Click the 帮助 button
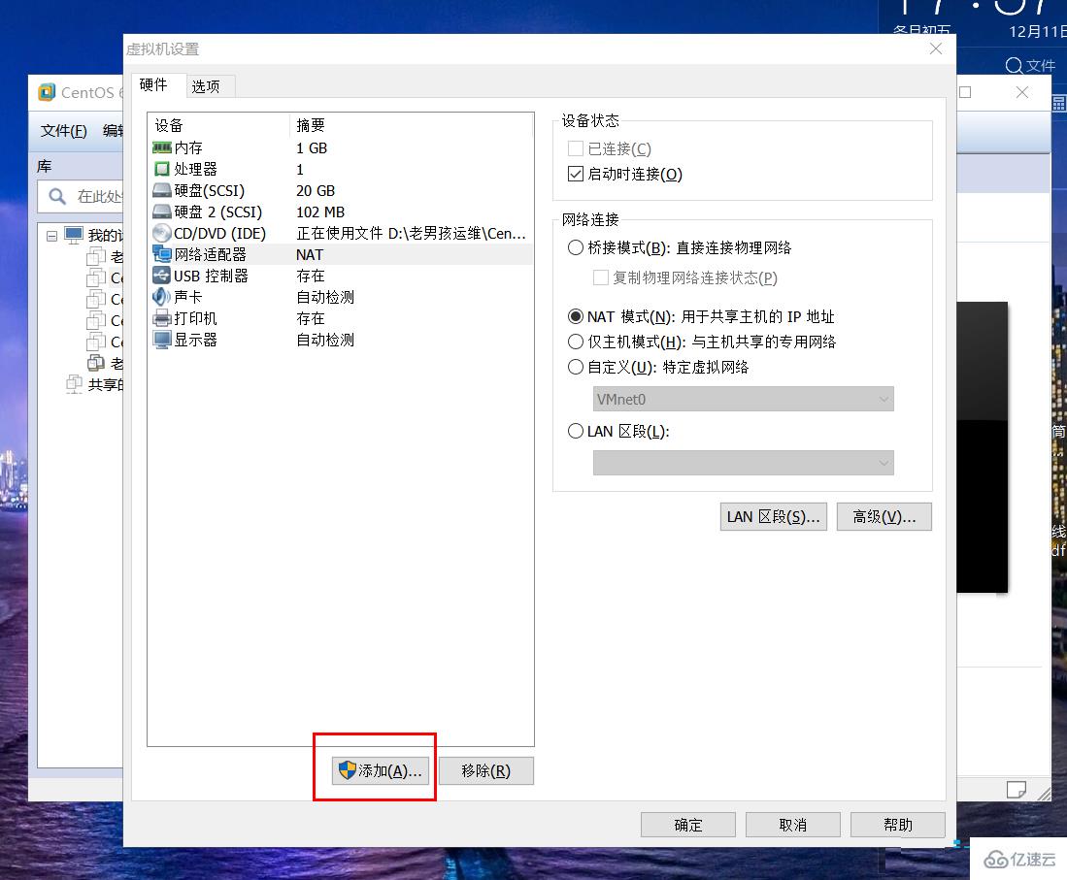 point(897,825)
